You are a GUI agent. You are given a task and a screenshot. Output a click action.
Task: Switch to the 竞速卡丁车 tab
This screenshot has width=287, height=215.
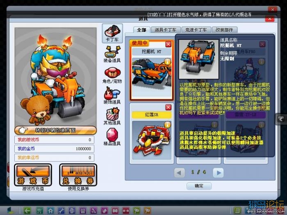pyautogui.click(x=196, y=30)
